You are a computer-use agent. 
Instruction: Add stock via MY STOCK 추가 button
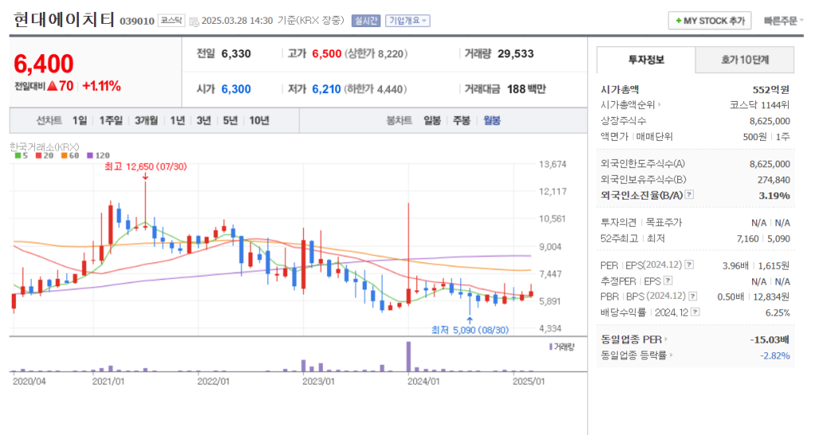709,21
